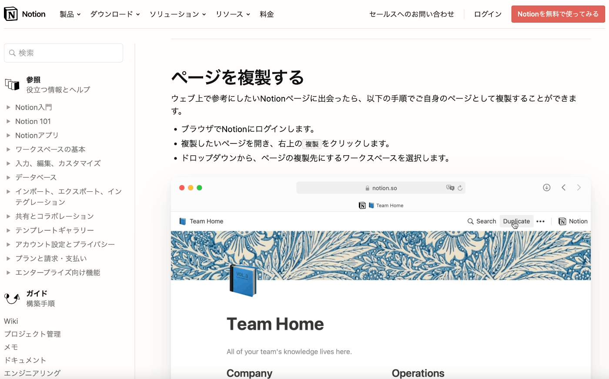Click the Notion logo at top right of Team Home

(562, 221)
